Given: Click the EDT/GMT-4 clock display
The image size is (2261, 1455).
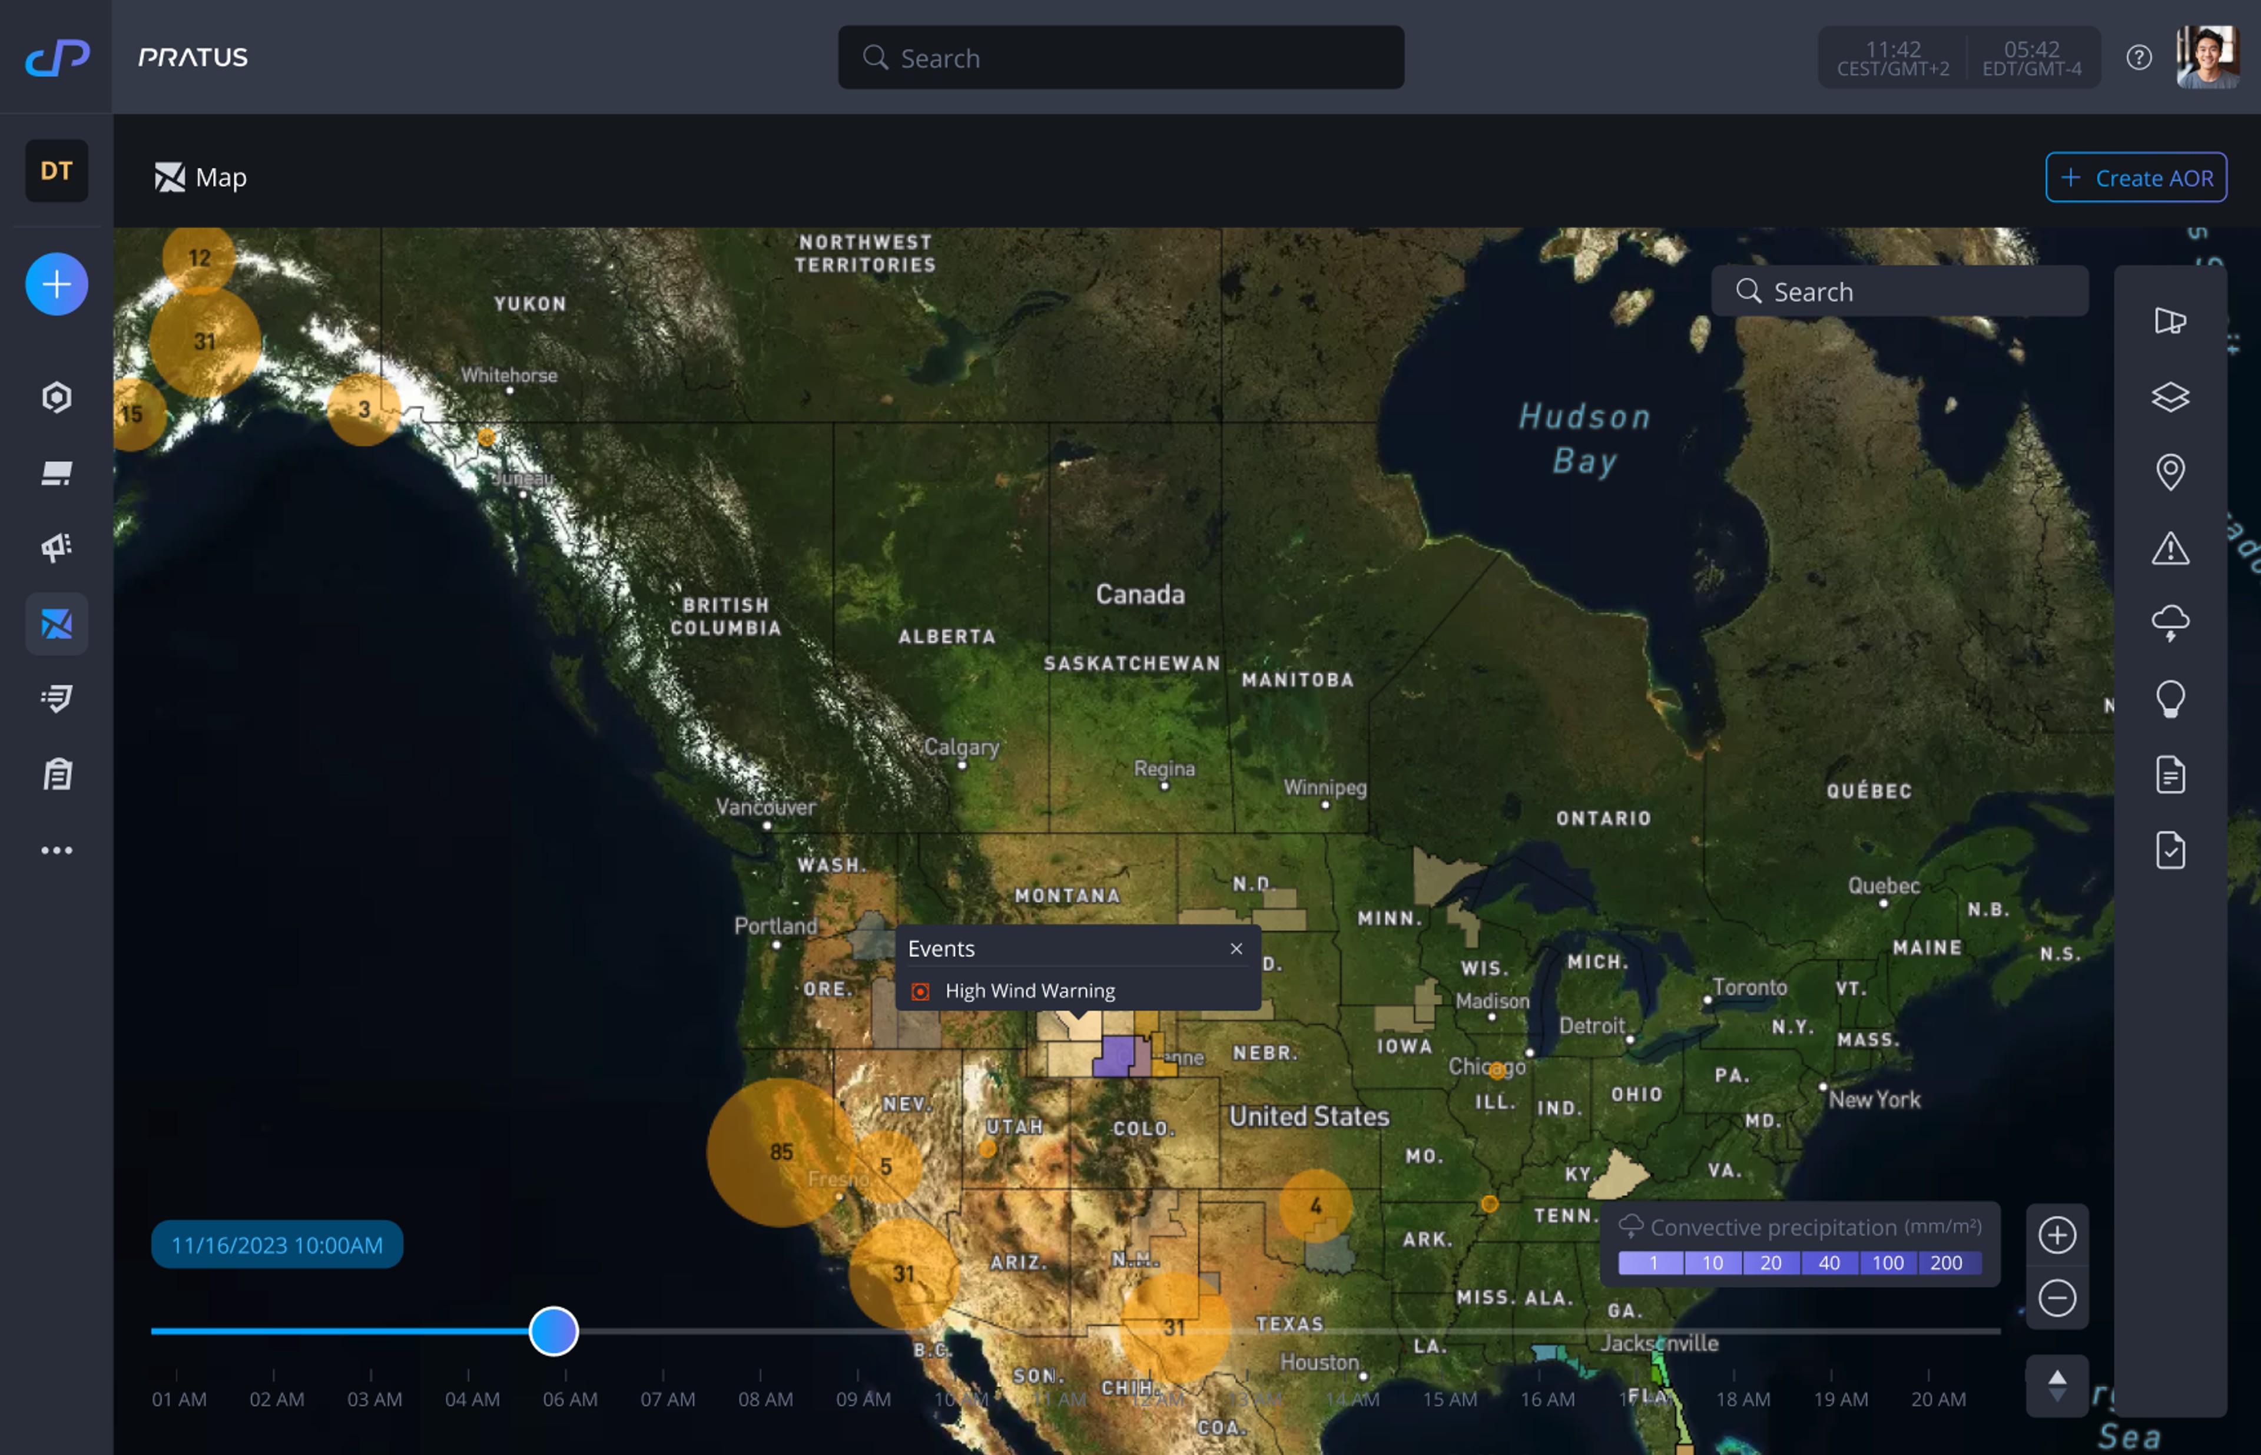Looking at the screenshot, I should pos(2031,58).
